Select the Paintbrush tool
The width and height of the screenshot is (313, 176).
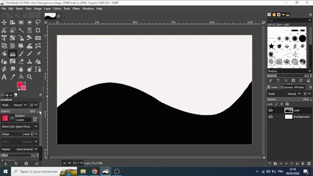[21, 53]
